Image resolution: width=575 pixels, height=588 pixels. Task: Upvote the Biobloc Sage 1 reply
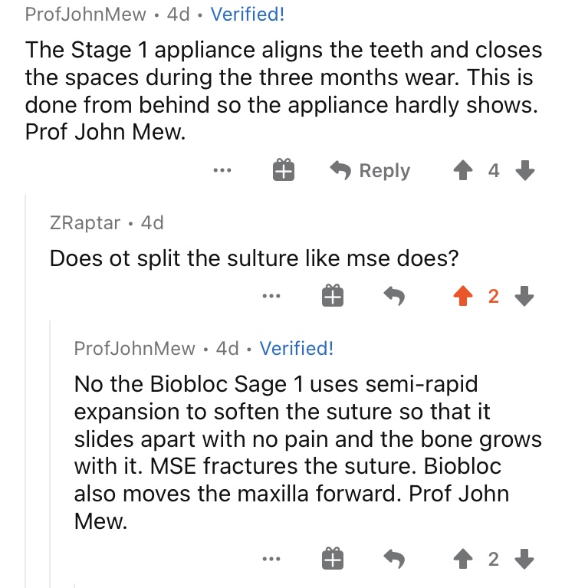point(463,559)
